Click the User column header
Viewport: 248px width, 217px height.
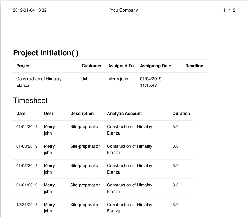point(49,113)
